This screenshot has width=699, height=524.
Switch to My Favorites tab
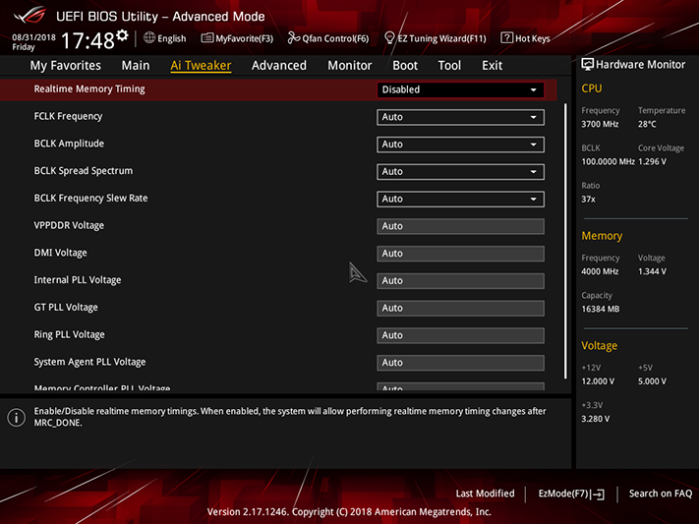(x=66, y=66)
